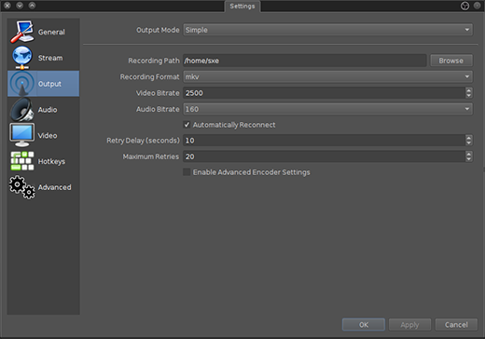Click the Apply button

[409, 325]
